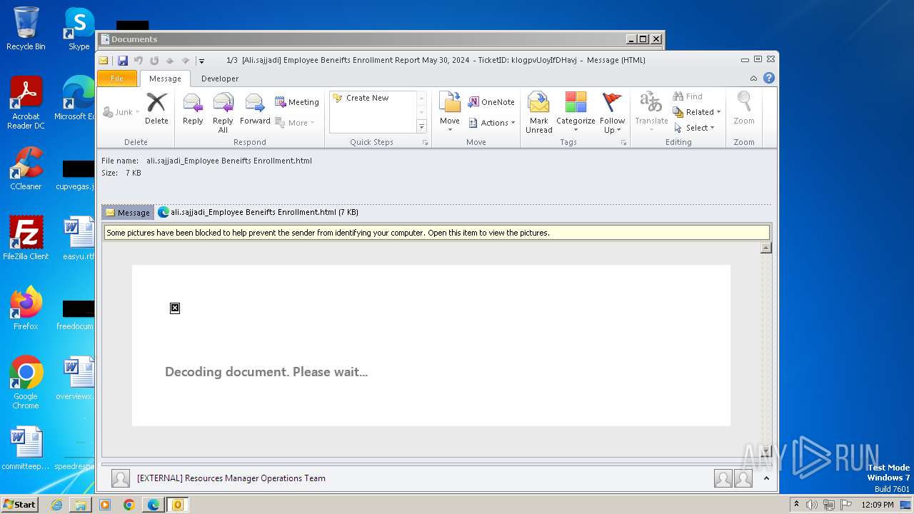The image size is (914, 514).
Task: Mark the message as Unread
Action: 539,112
